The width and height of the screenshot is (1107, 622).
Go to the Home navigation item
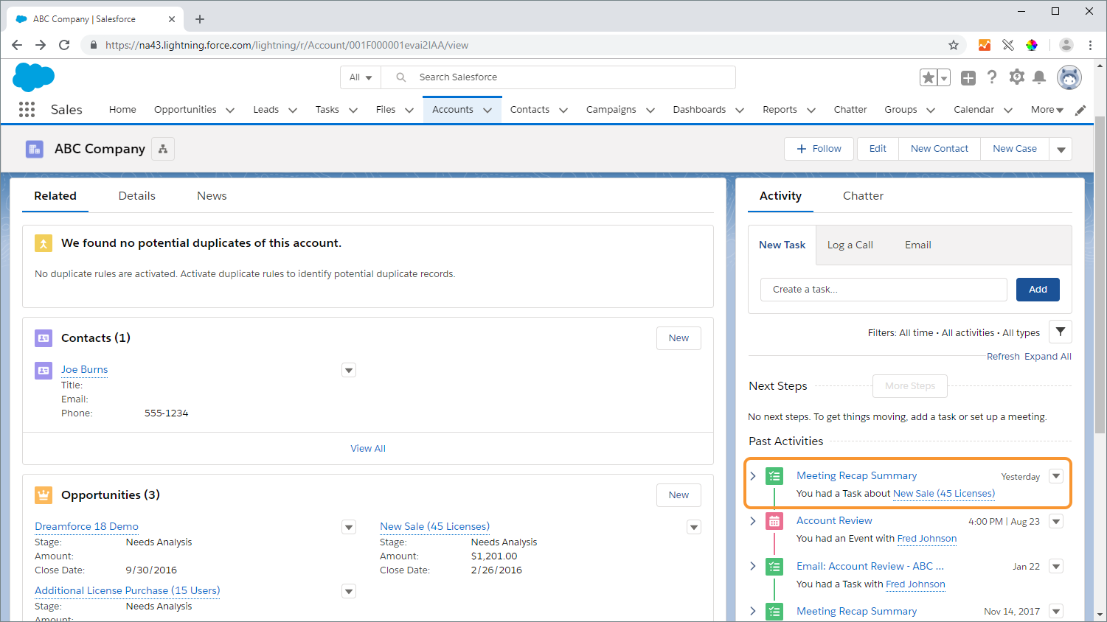pyautogui.click(x=122, y=110)
